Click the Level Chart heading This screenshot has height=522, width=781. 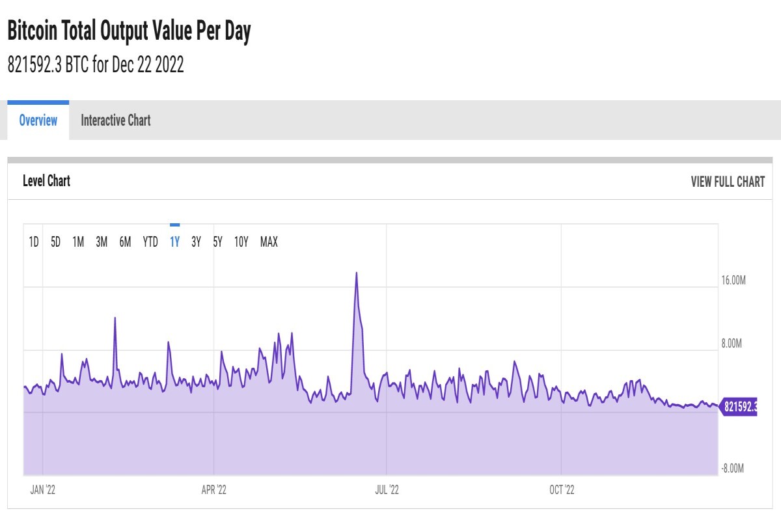[46, 181]
